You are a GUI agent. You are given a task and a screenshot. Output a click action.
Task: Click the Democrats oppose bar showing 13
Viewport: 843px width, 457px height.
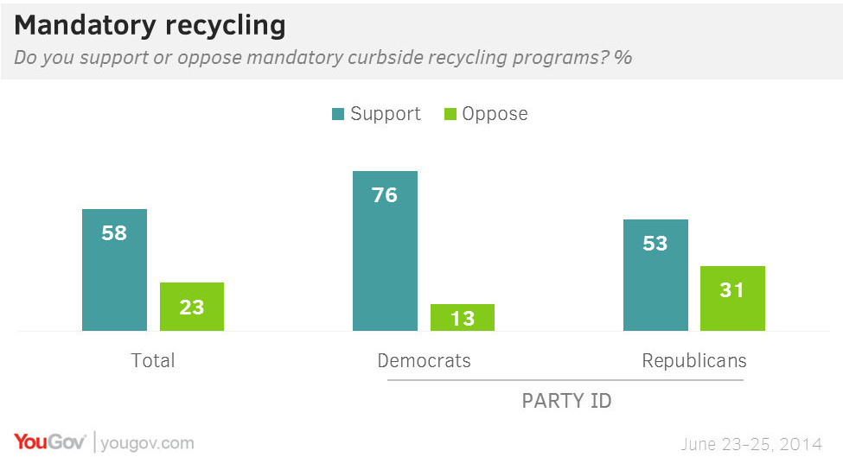tap(463, 317)
